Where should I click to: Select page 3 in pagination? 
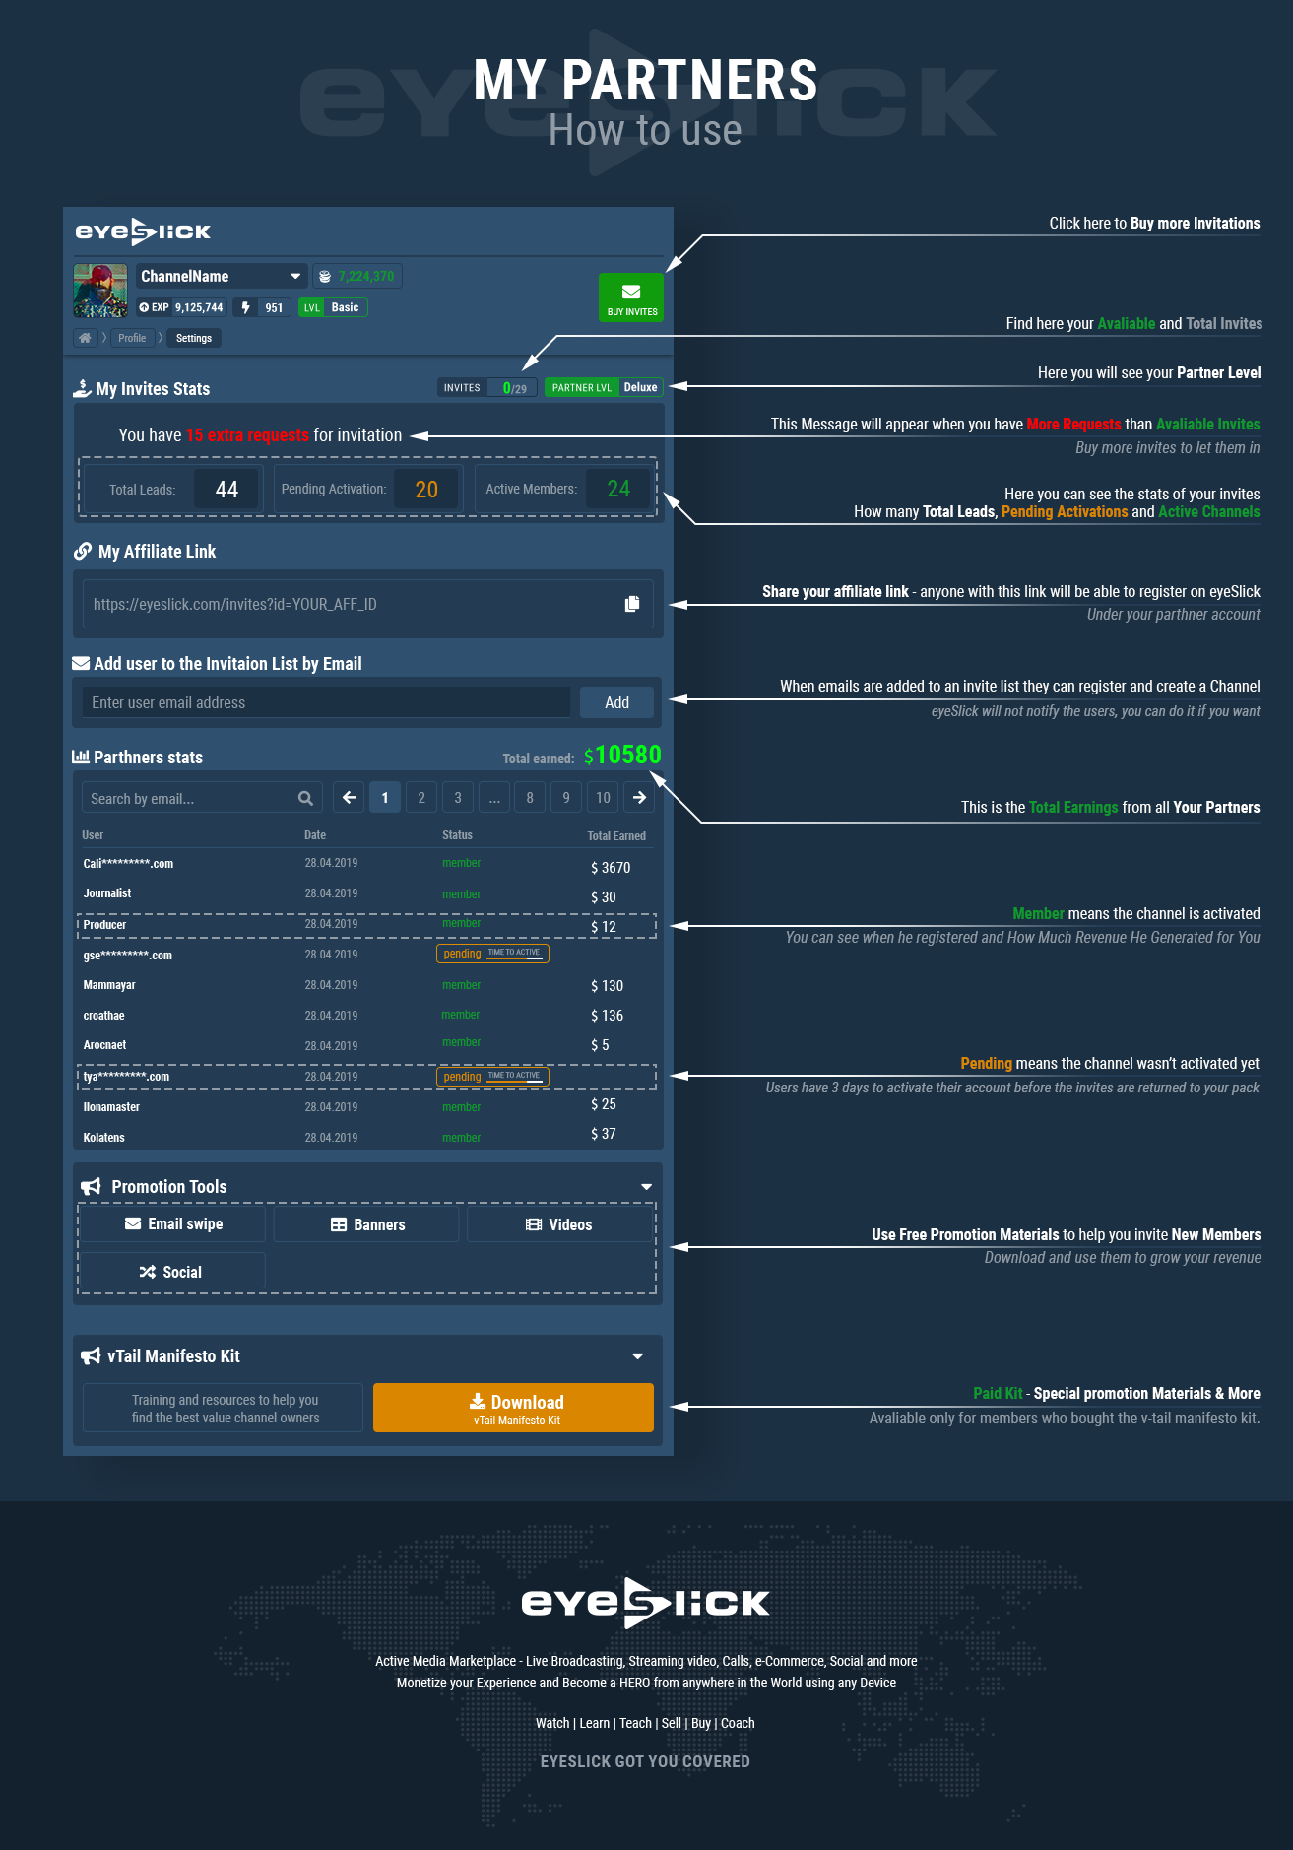pyautogui.click(x=458, y=798)
